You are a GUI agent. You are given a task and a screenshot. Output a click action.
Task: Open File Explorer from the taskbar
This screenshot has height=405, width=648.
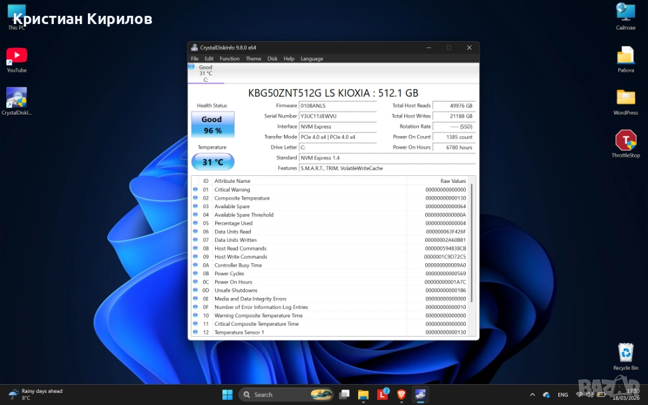tap(363, 395)
